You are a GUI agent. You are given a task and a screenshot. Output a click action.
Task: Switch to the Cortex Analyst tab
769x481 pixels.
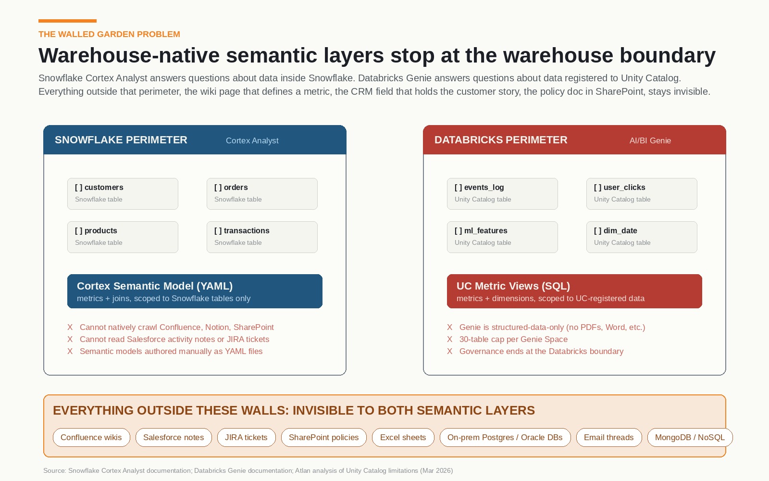click(x=252, y=140)
